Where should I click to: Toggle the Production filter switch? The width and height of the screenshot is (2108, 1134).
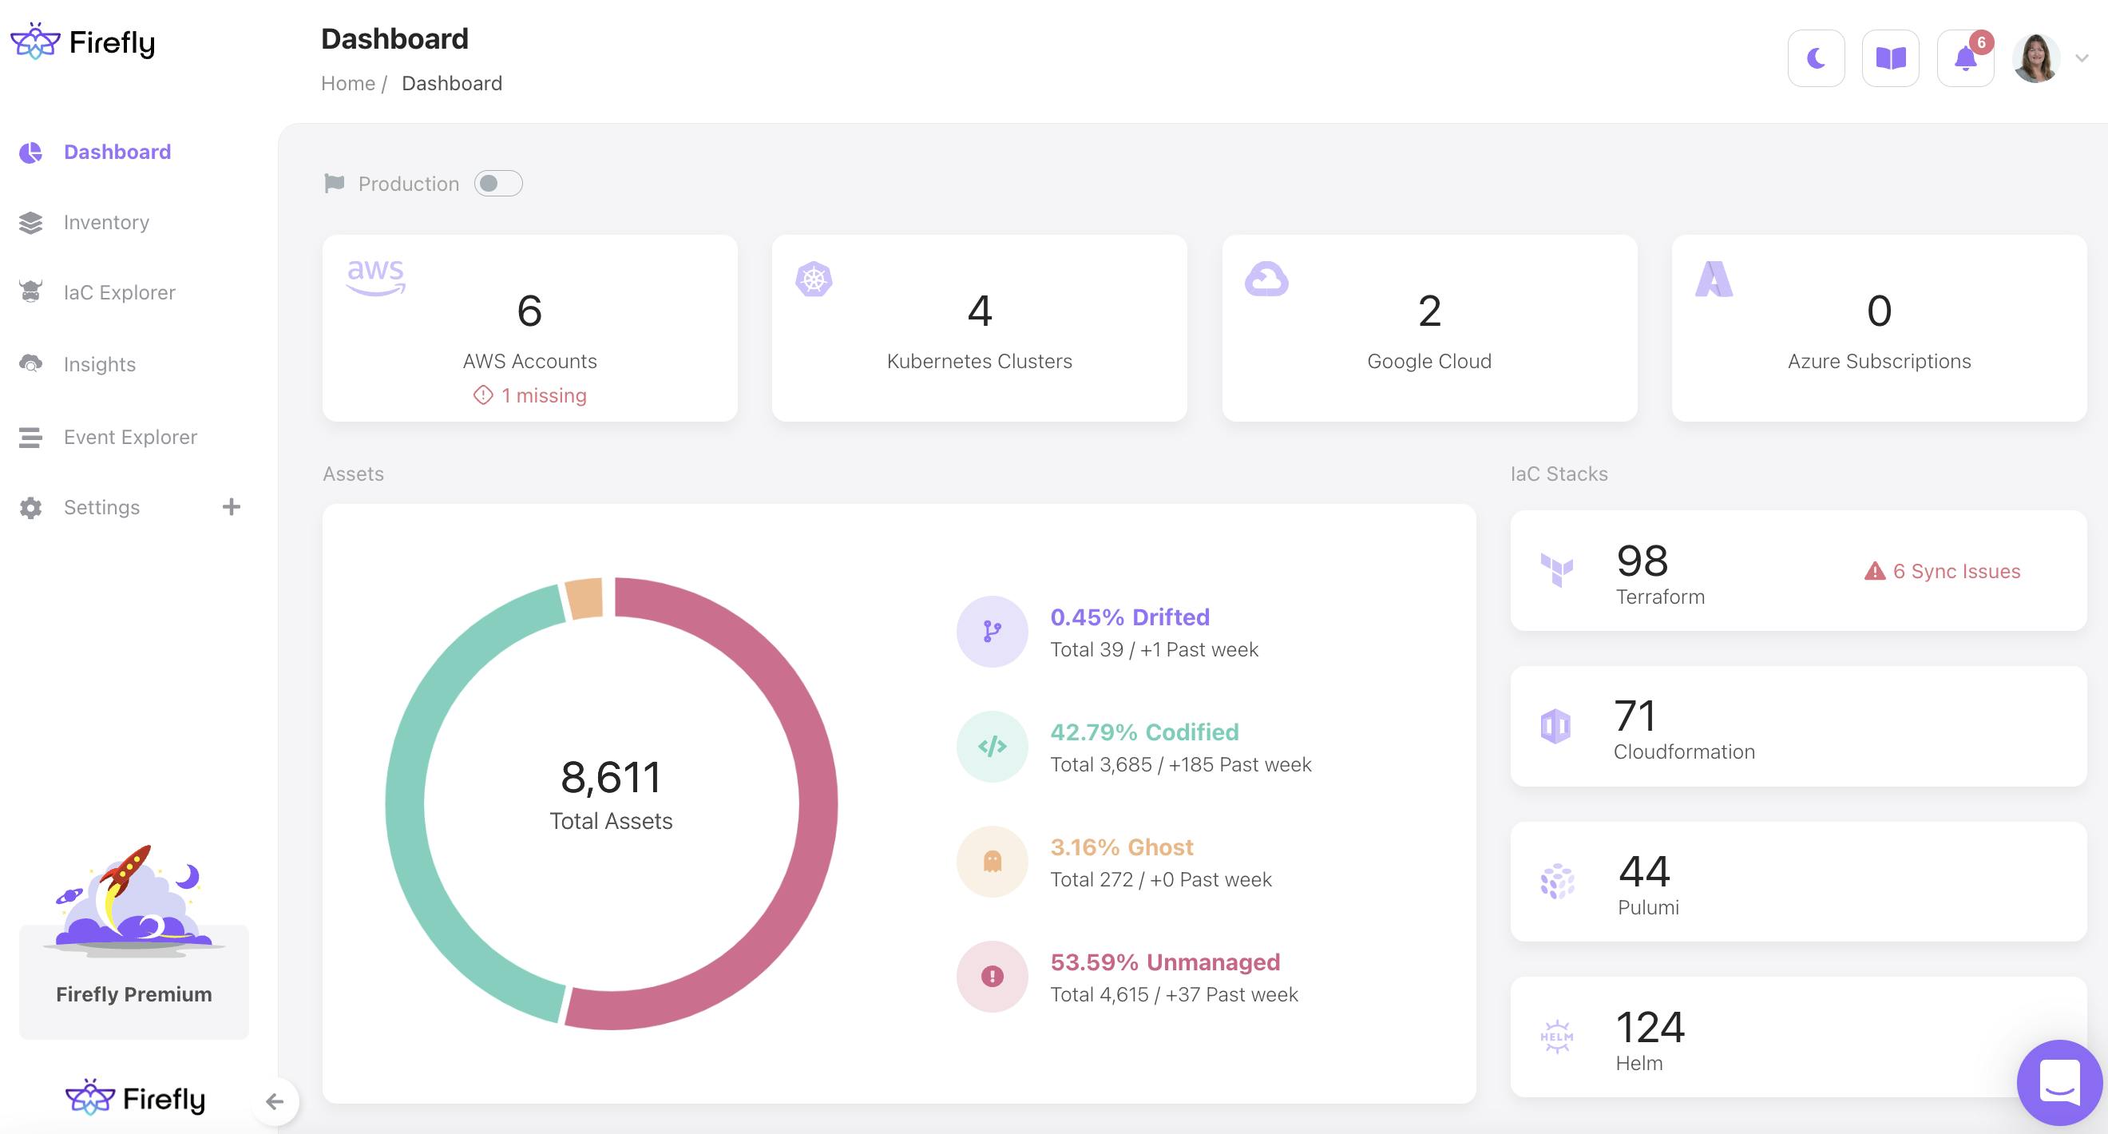(498, 183)
